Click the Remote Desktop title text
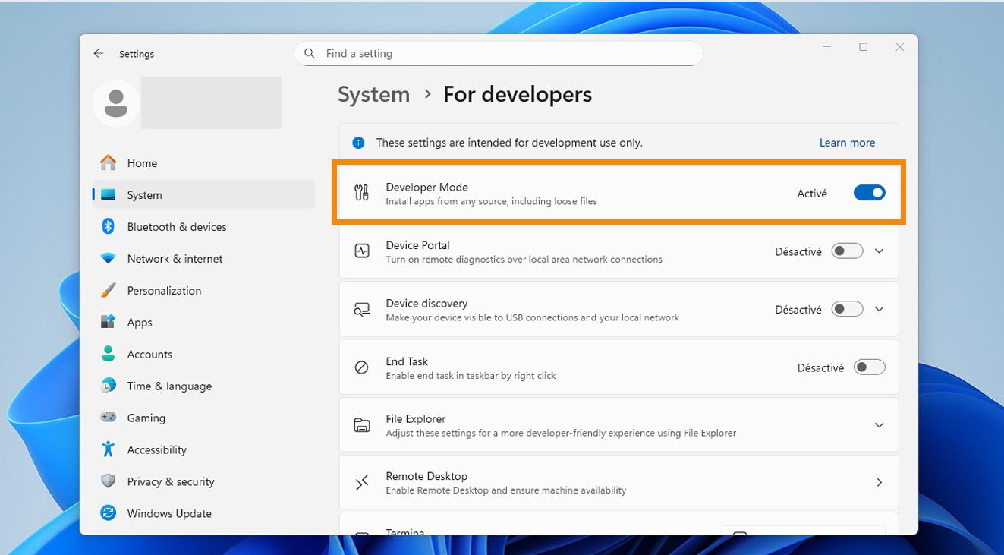The width and height of the screenshot is (1004, 555). (426, 476)
